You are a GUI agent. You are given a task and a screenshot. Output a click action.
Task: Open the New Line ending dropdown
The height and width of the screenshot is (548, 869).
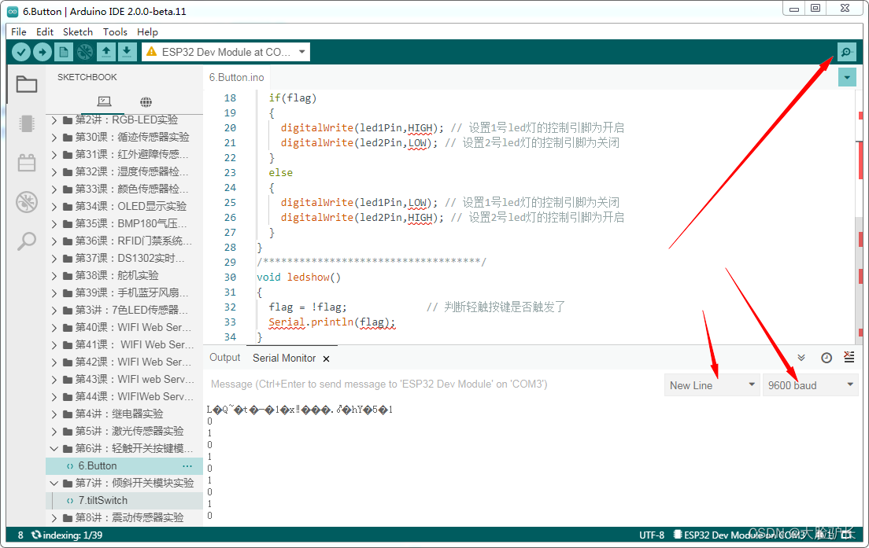(x=712, y=385)
